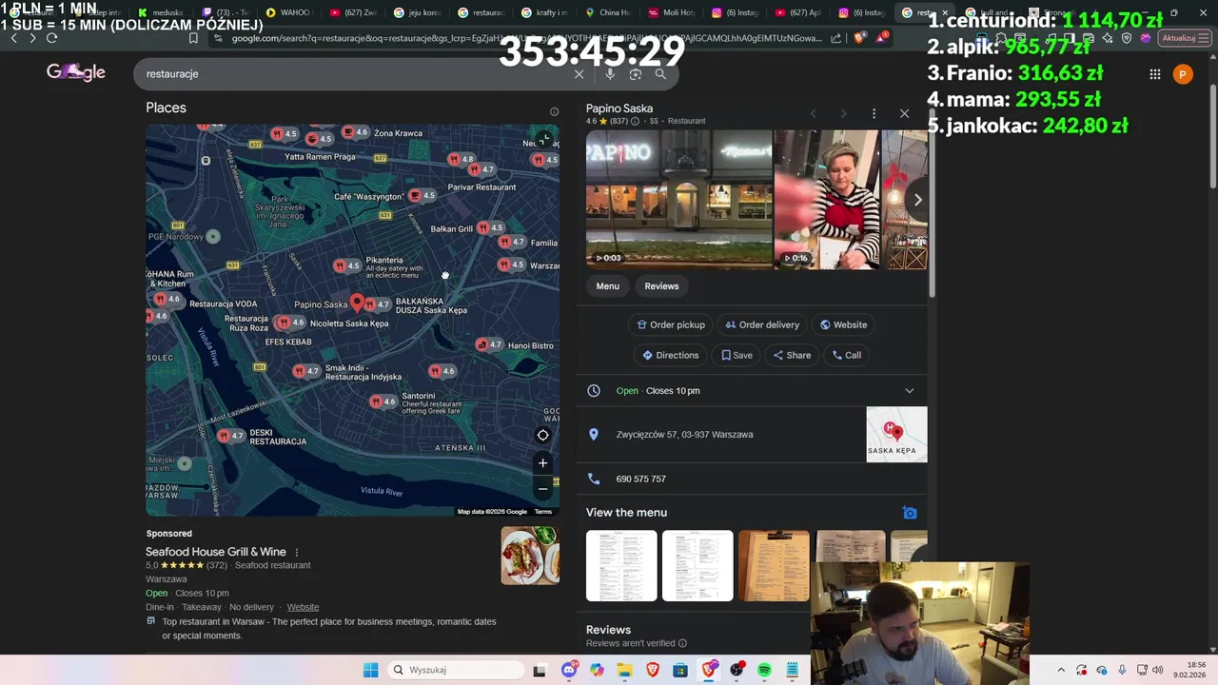Open the restaurant Website button
Viewport: 1218px width, 685px height.
[843, 325]
